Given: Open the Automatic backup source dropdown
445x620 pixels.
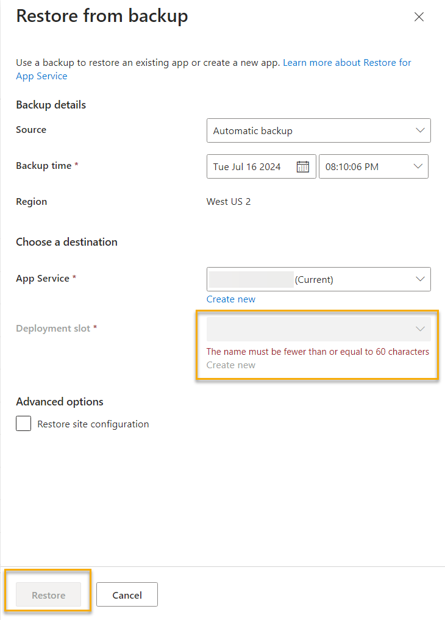Looking at the screenshot, I should point(319,130).
